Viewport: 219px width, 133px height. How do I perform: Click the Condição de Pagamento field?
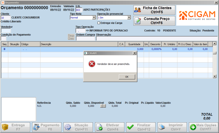4,38
